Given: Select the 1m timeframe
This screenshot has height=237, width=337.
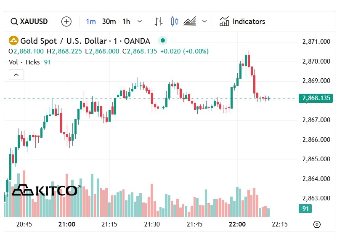Looking at the screenshot, I should tap(91, 21).
